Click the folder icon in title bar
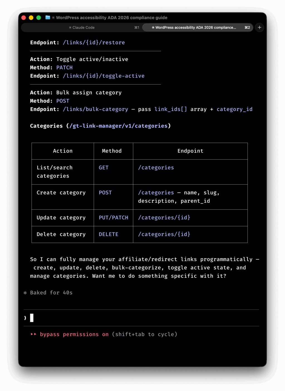 (x=48, y=18)
